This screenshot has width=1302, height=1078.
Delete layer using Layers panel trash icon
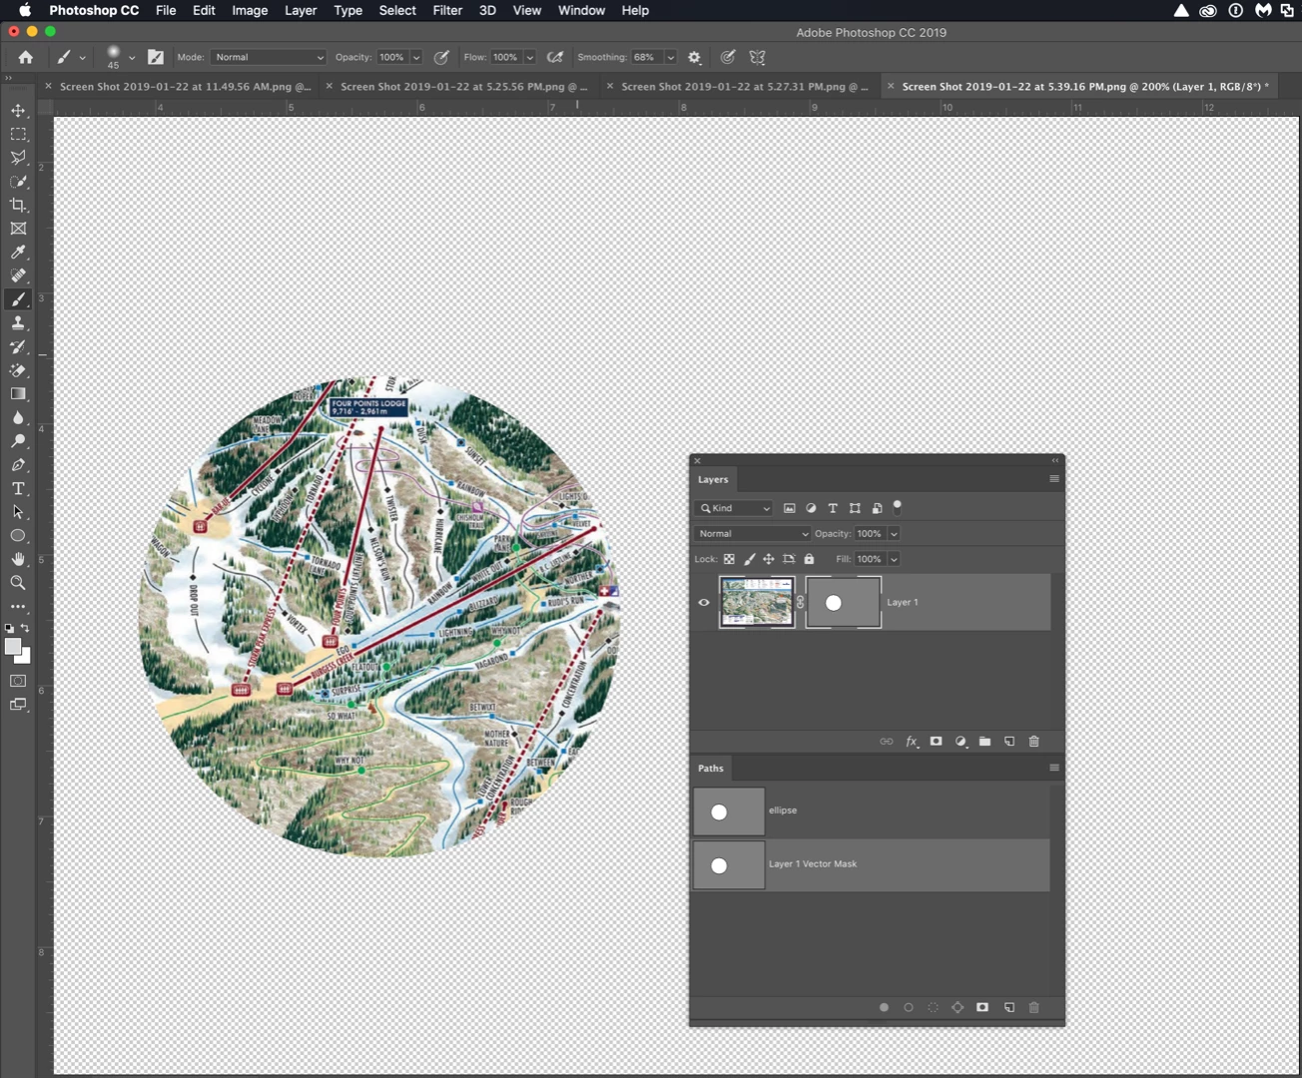(x=1034, y=742)
